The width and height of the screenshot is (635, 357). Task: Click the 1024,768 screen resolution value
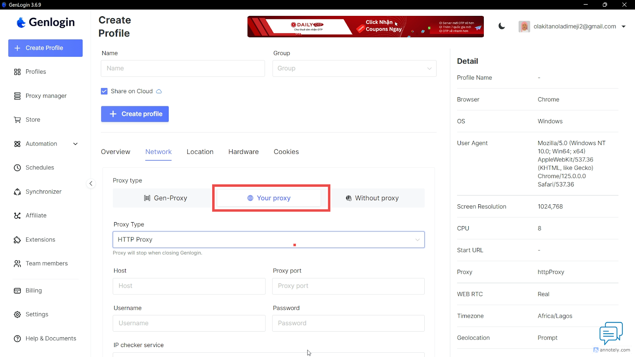pos(550,207)
